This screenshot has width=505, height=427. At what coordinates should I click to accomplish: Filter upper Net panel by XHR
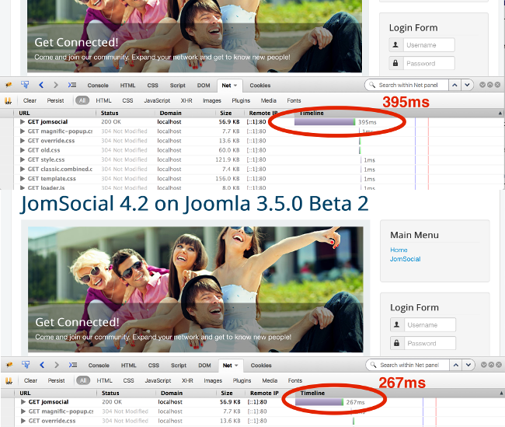pyautogui.click(x=186, y=100)
